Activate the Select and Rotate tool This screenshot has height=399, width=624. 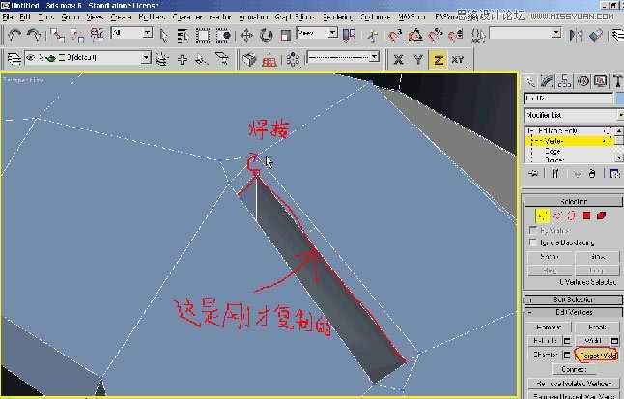point(266,36)
